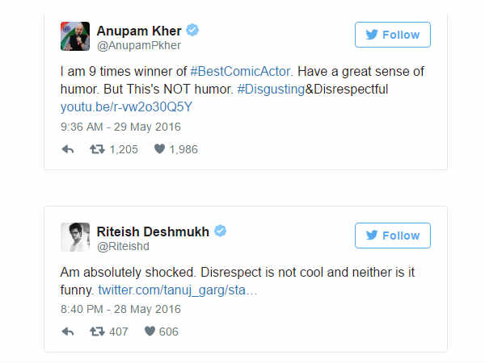Reply to Riteish Deshmukh's tweet

(68, 332)
